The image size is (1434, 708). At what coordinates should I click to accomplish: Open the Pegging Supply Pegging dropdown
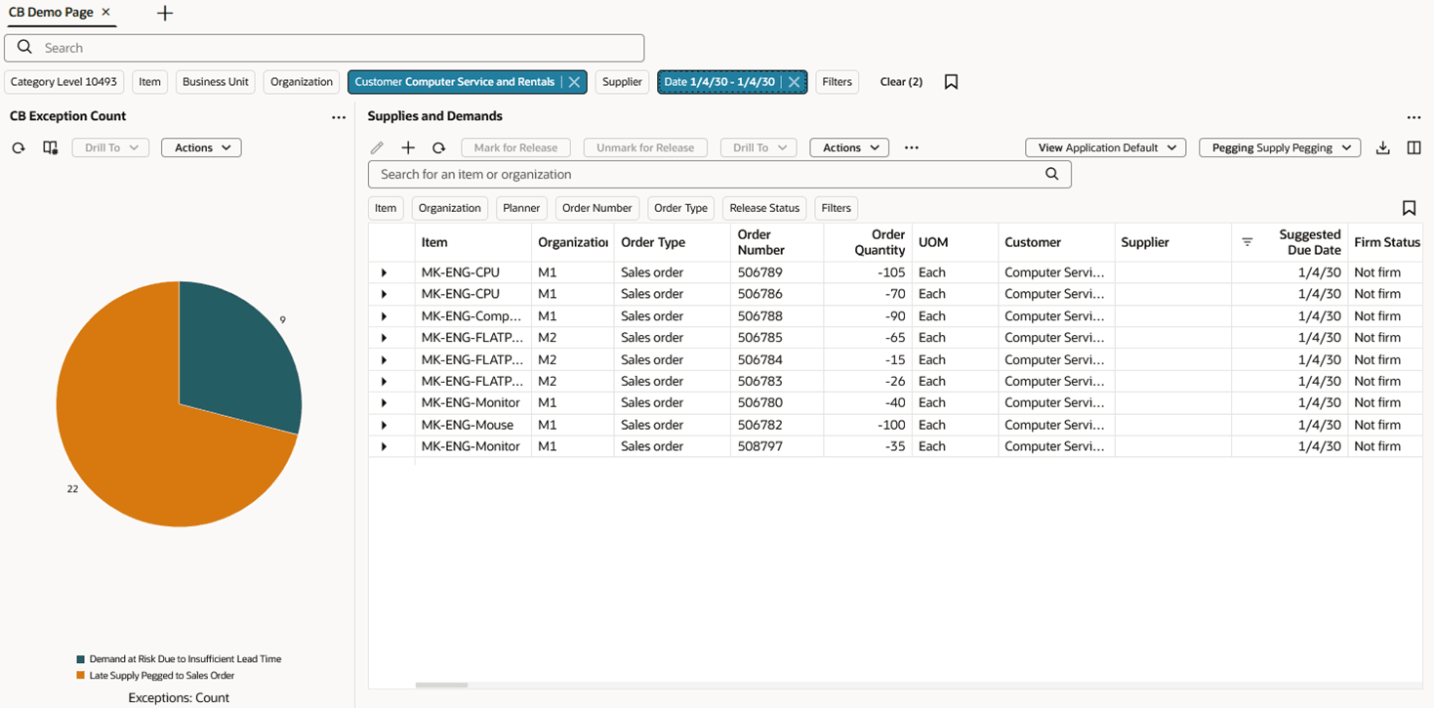(x=1280, y=147)
